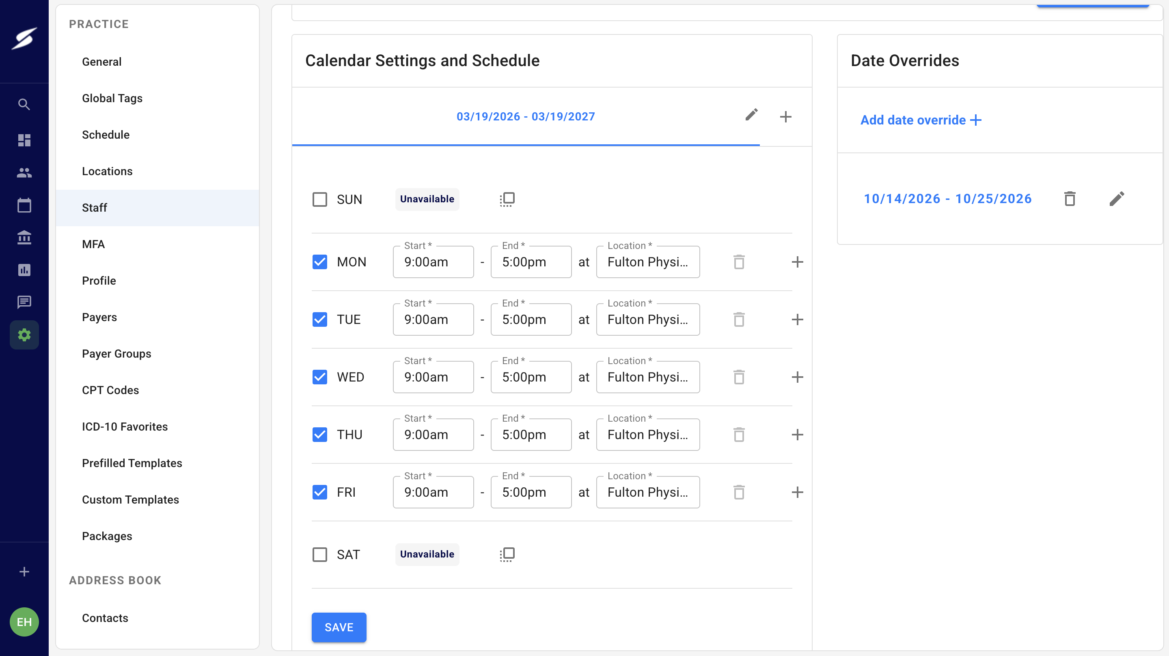The height and width of the screenshot is (656, 1169).
Task: Add another Tuesday time slot
Action: (x=797, y=319)
